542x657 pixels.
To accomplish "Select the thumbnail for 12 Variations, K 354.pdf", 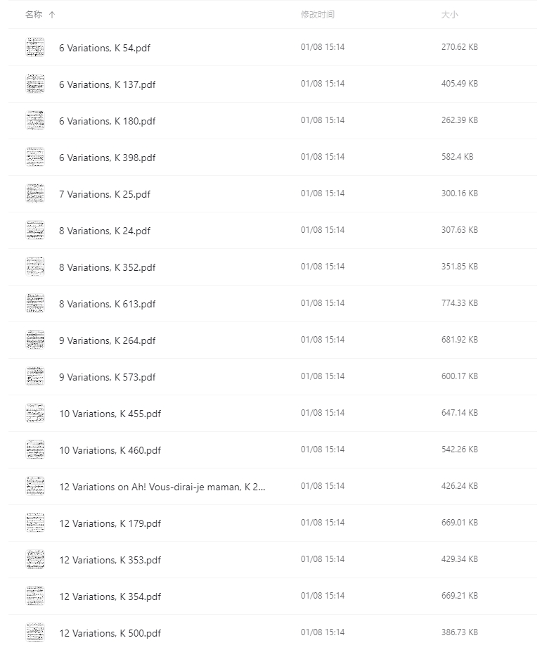I will click(x=34, y=596).
